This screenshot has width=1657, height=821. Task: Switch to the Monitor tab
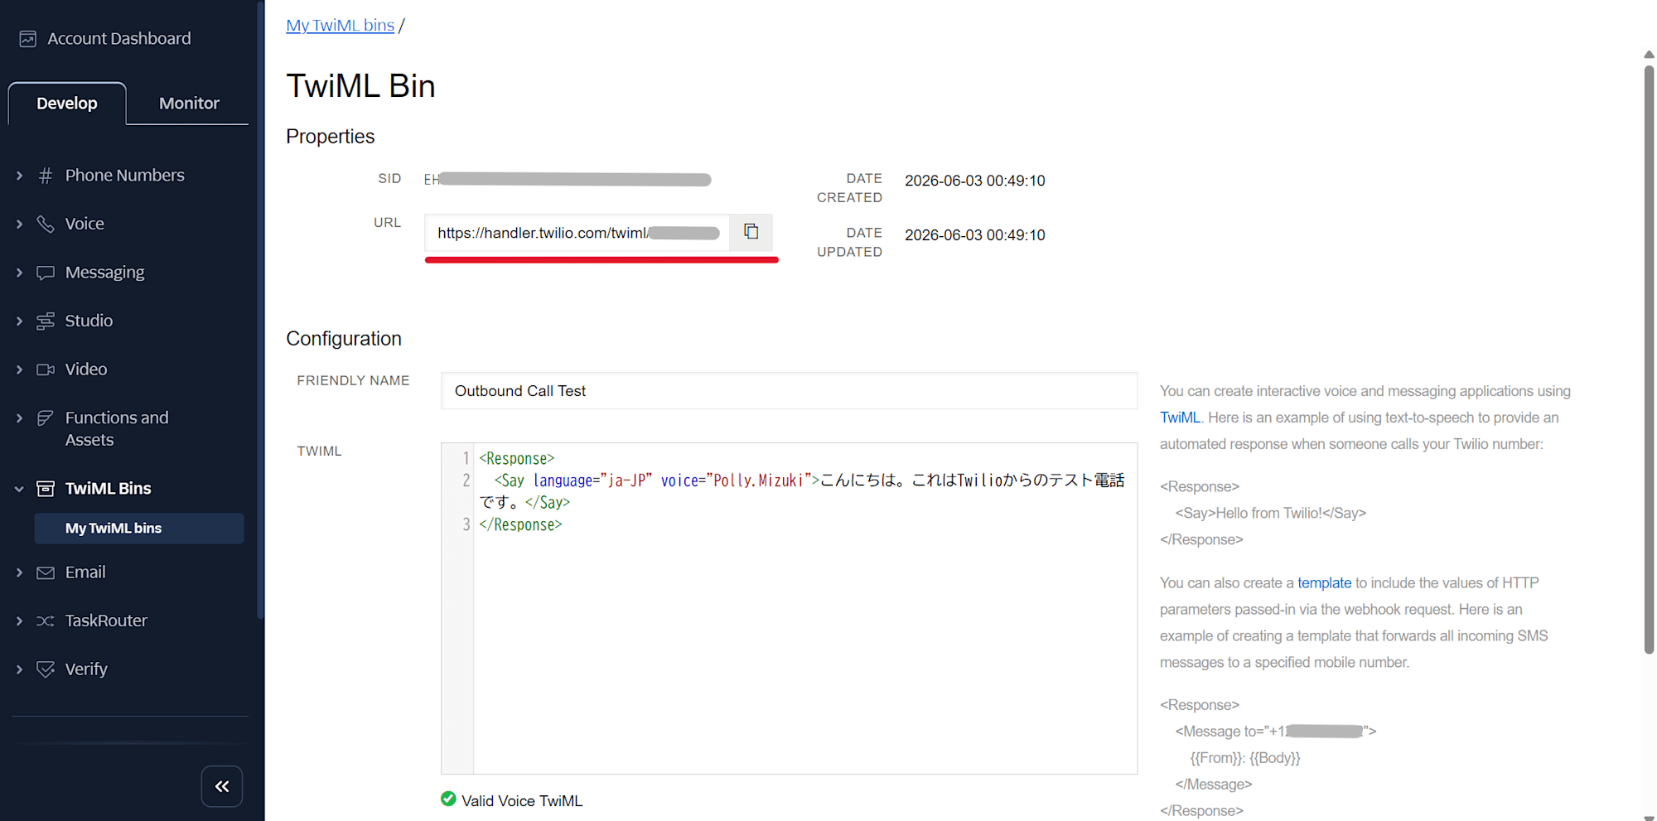(189, 104)
